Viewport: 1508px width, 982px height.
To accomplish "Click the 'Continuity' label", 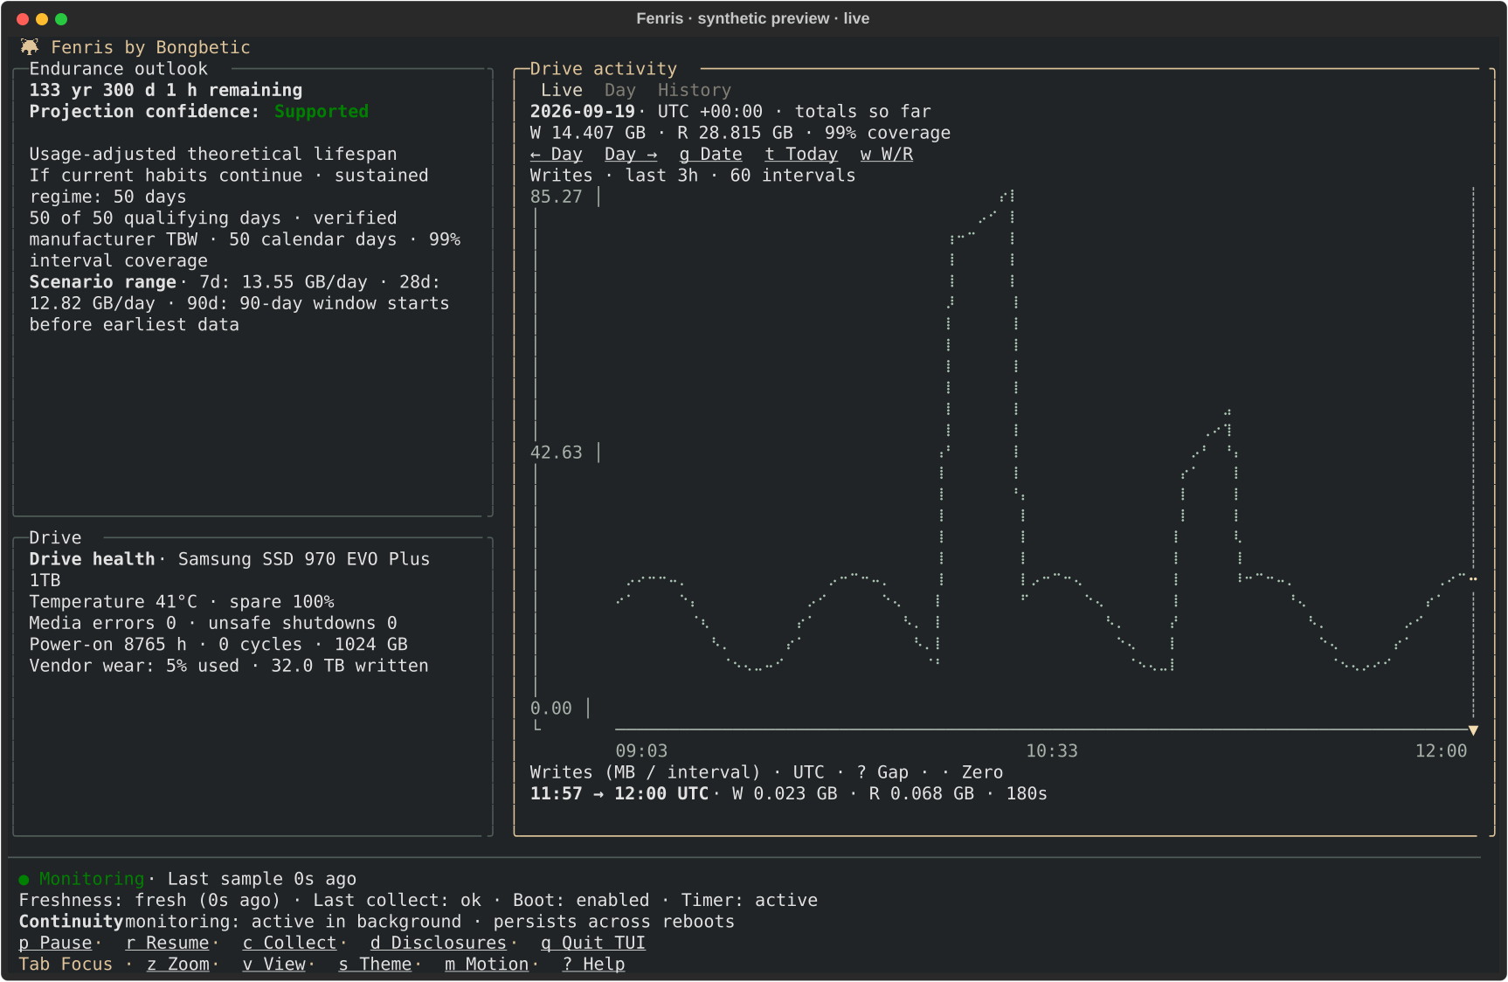I will [x=71, y=922].
